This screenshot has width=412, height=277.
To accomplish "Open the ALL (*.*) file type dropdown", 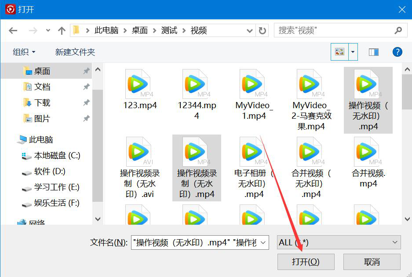I will [339, 242].
